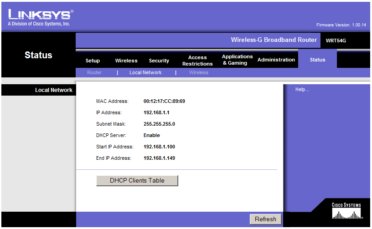Image resolution: width=372 pixels, height=229 pixels.
Task: Click the Wireless-G Broadband Router title
Action: click(x=274, y=40)
